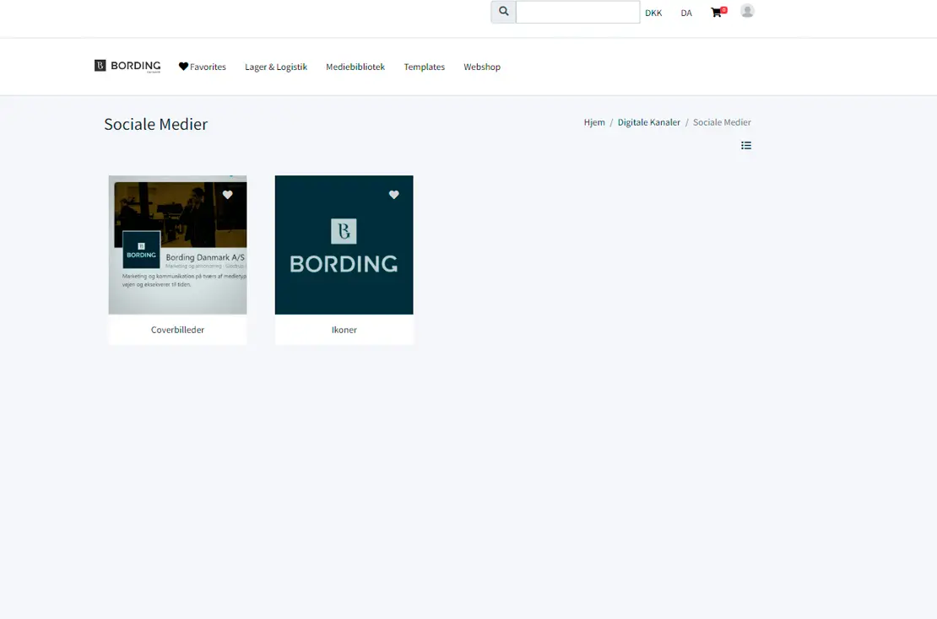Open the DA language selector

point(685,13)
